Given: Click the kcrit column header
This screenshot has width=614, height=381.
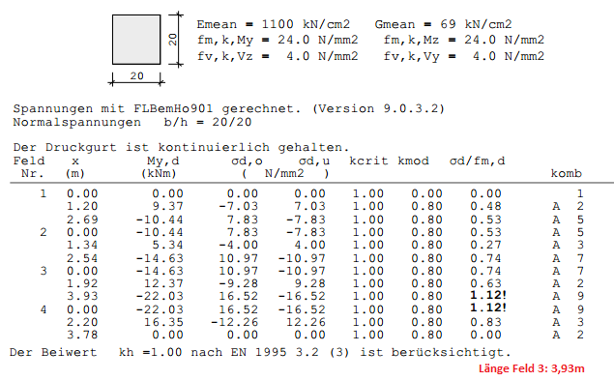Looking at the screenshot, I should pos(368,161).
